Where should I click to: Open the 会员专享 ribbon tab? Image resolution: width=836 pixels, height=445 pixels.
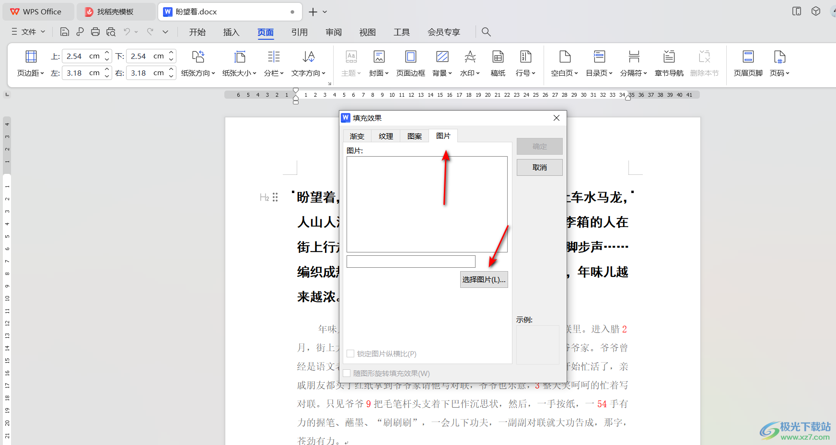tap(443, 32)
